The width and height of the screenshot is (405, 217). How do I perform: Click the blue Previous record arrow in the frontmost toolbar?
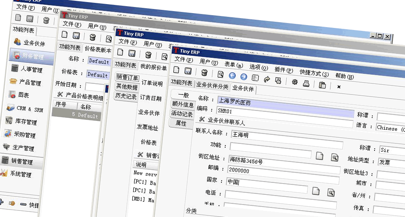(x=232, y=76)
